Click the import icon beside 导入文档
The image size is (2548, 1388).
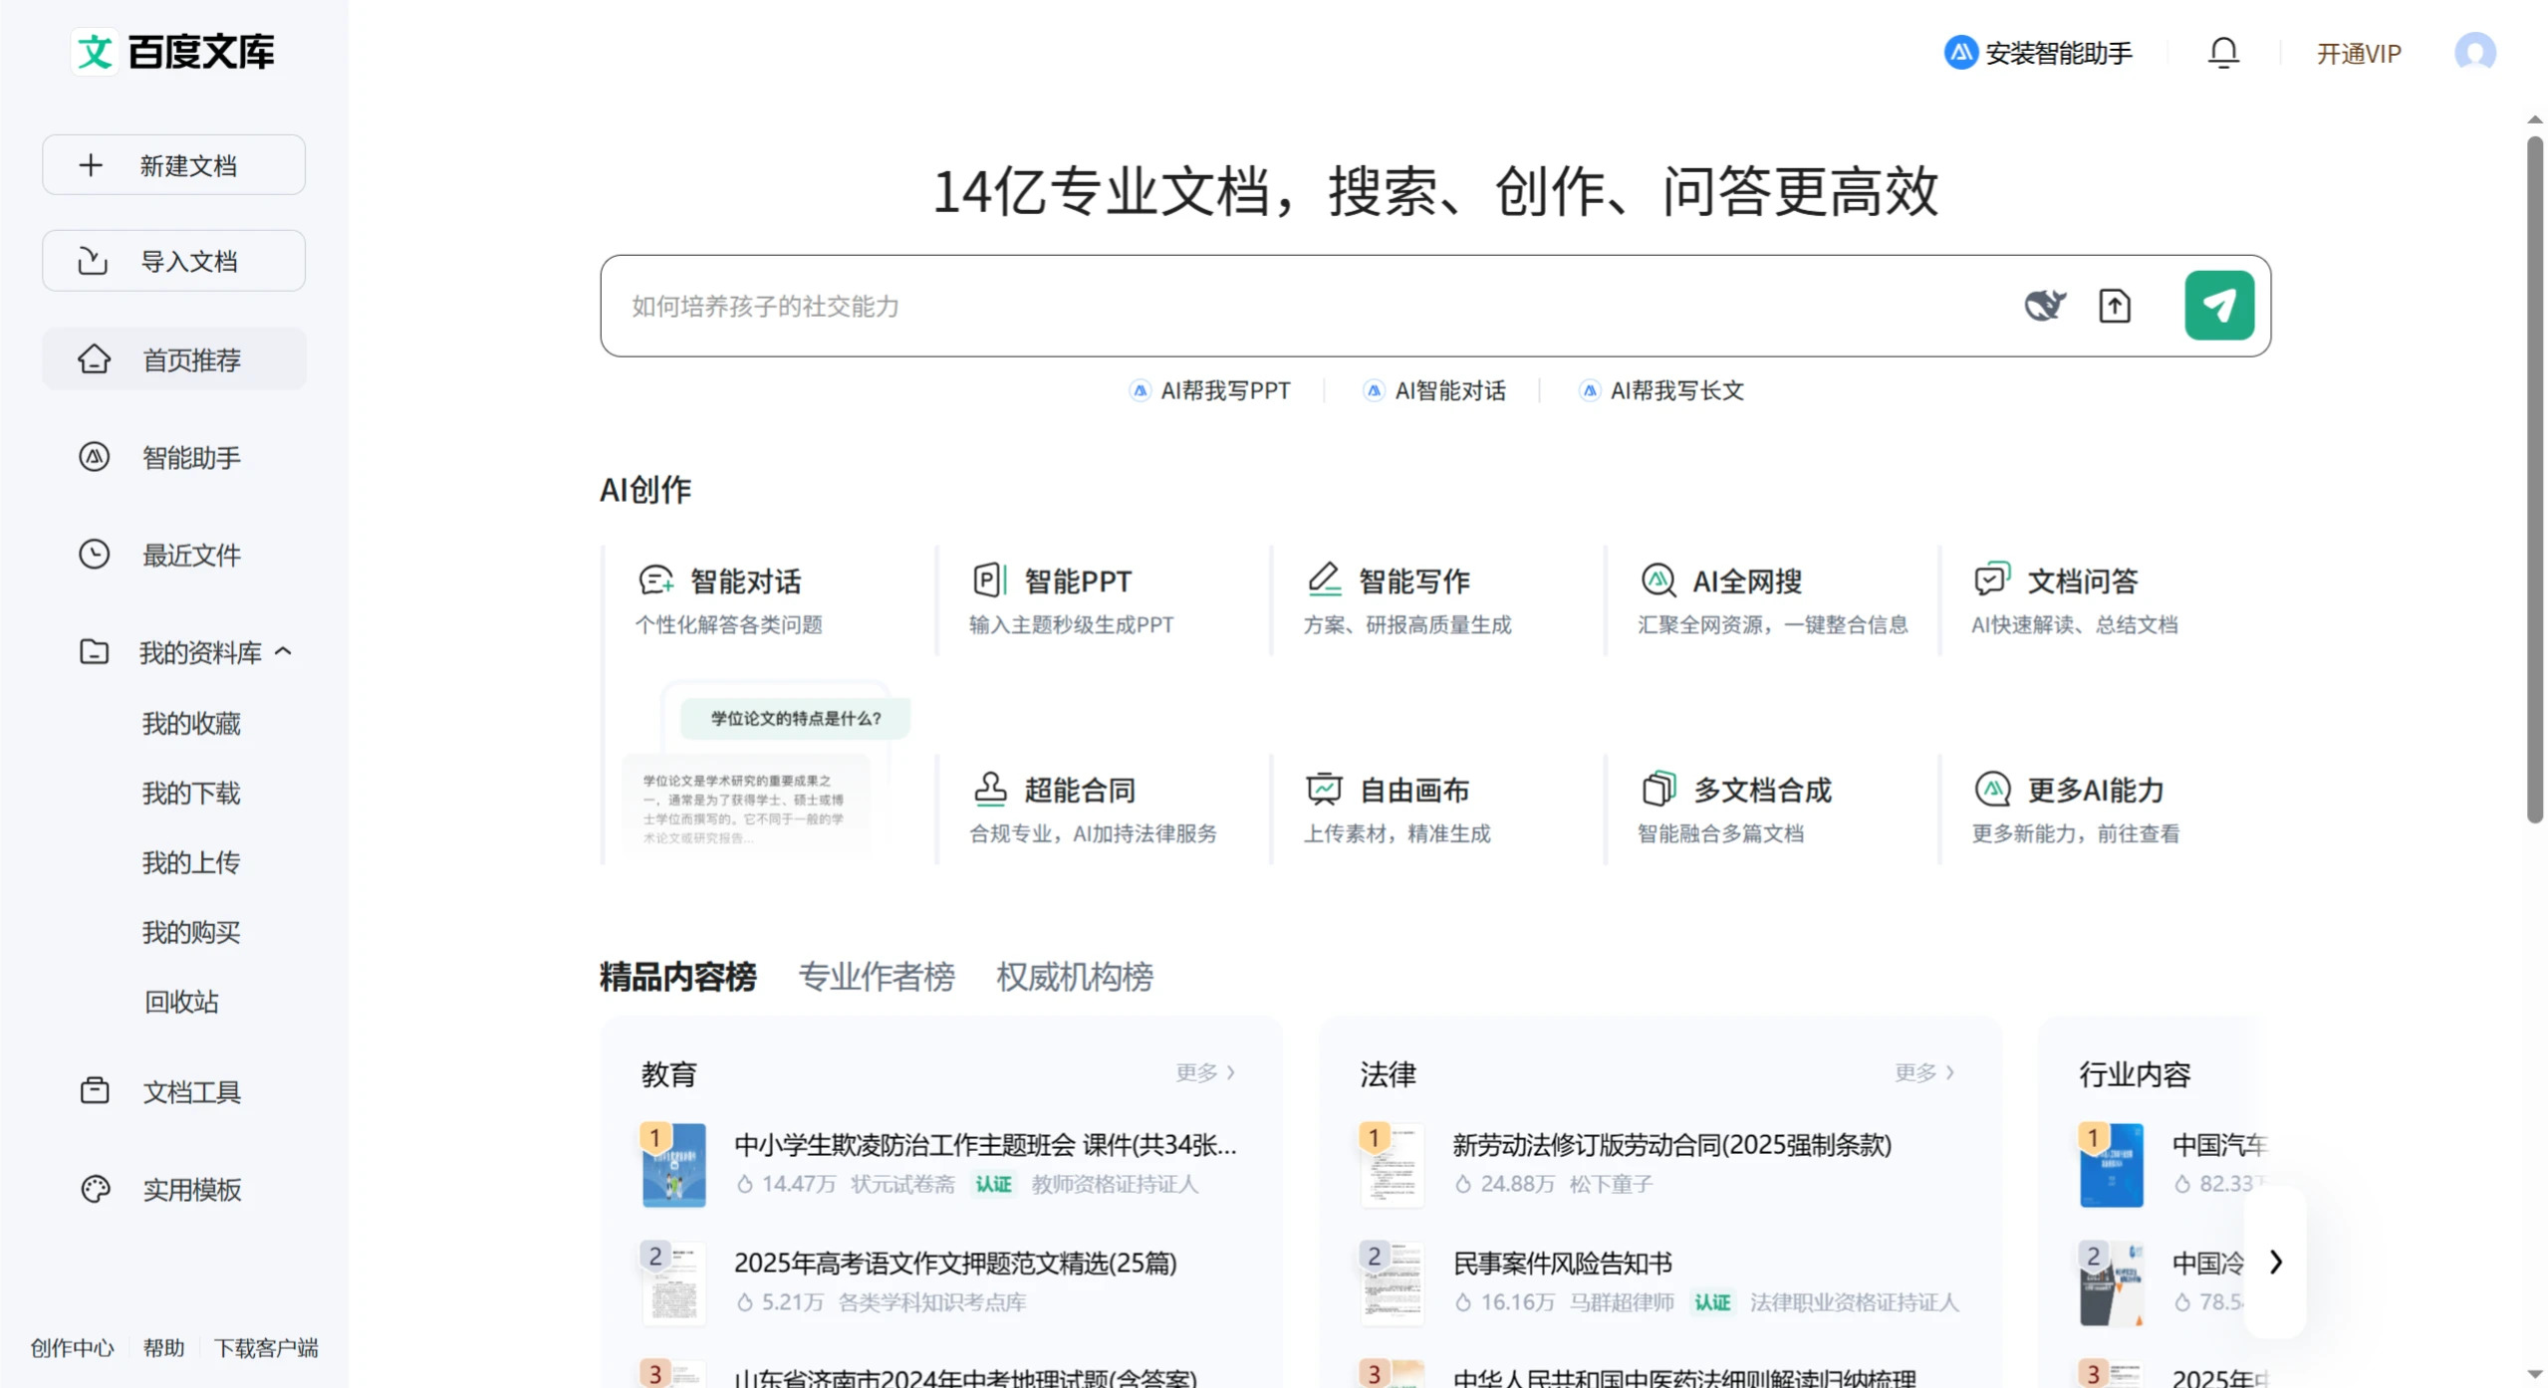[93, 261]
